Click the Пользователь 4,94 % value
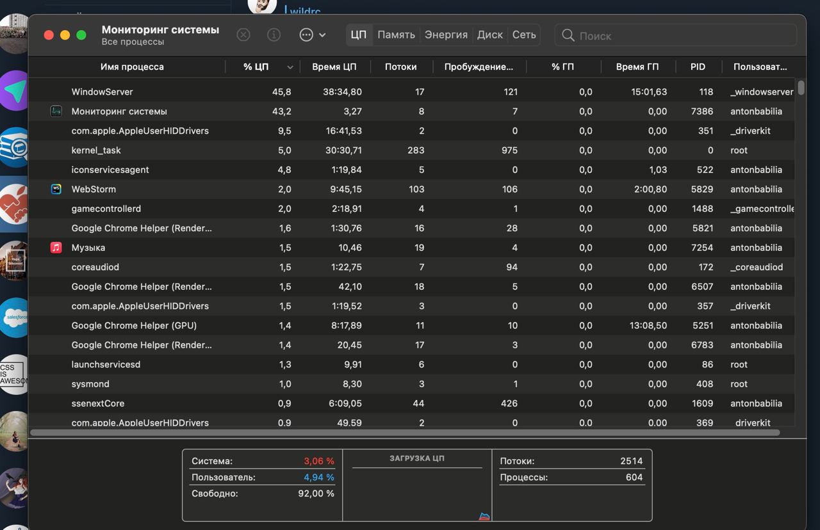The width and height of the screenshot is (820, 530). [x=319, y=478]
